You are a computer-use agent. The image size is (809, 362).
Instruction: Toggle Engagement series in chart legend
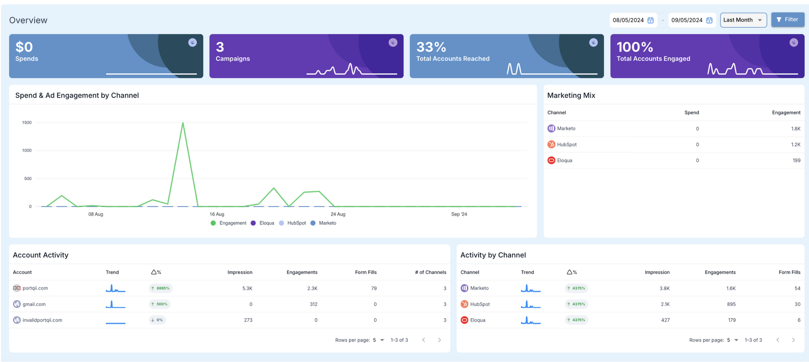click(228, 223)
